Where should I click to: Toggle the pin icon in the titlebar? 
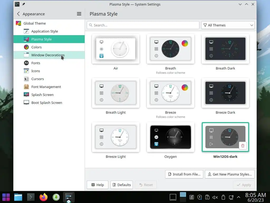click(23, 4)
